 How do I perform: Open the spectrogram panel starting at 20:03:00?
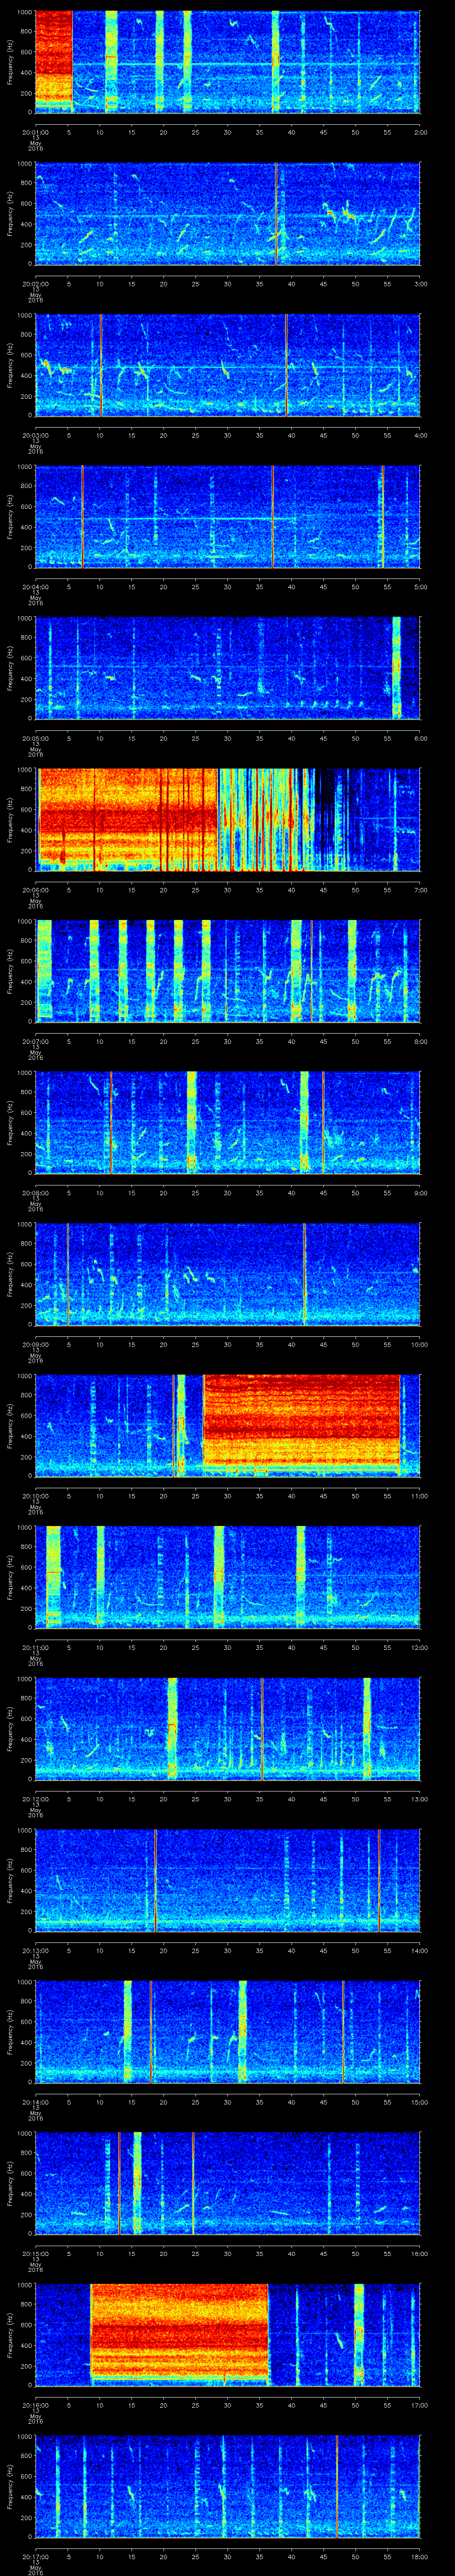click(x=227, y=365)
